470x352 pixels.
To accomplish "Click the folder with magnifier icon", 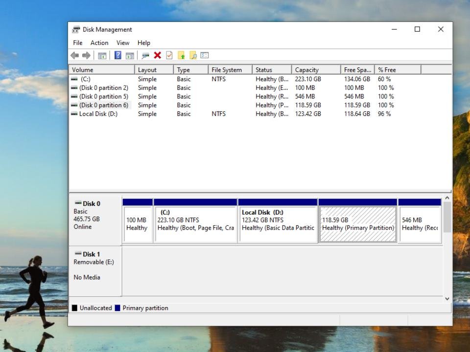I will tap(193, 55).
